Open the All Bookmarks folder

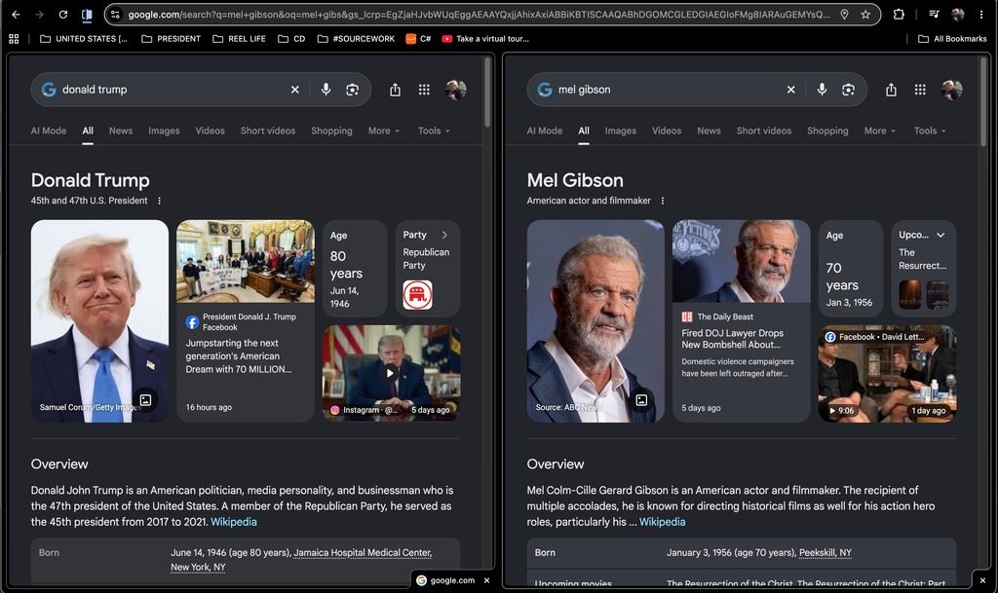952,39
